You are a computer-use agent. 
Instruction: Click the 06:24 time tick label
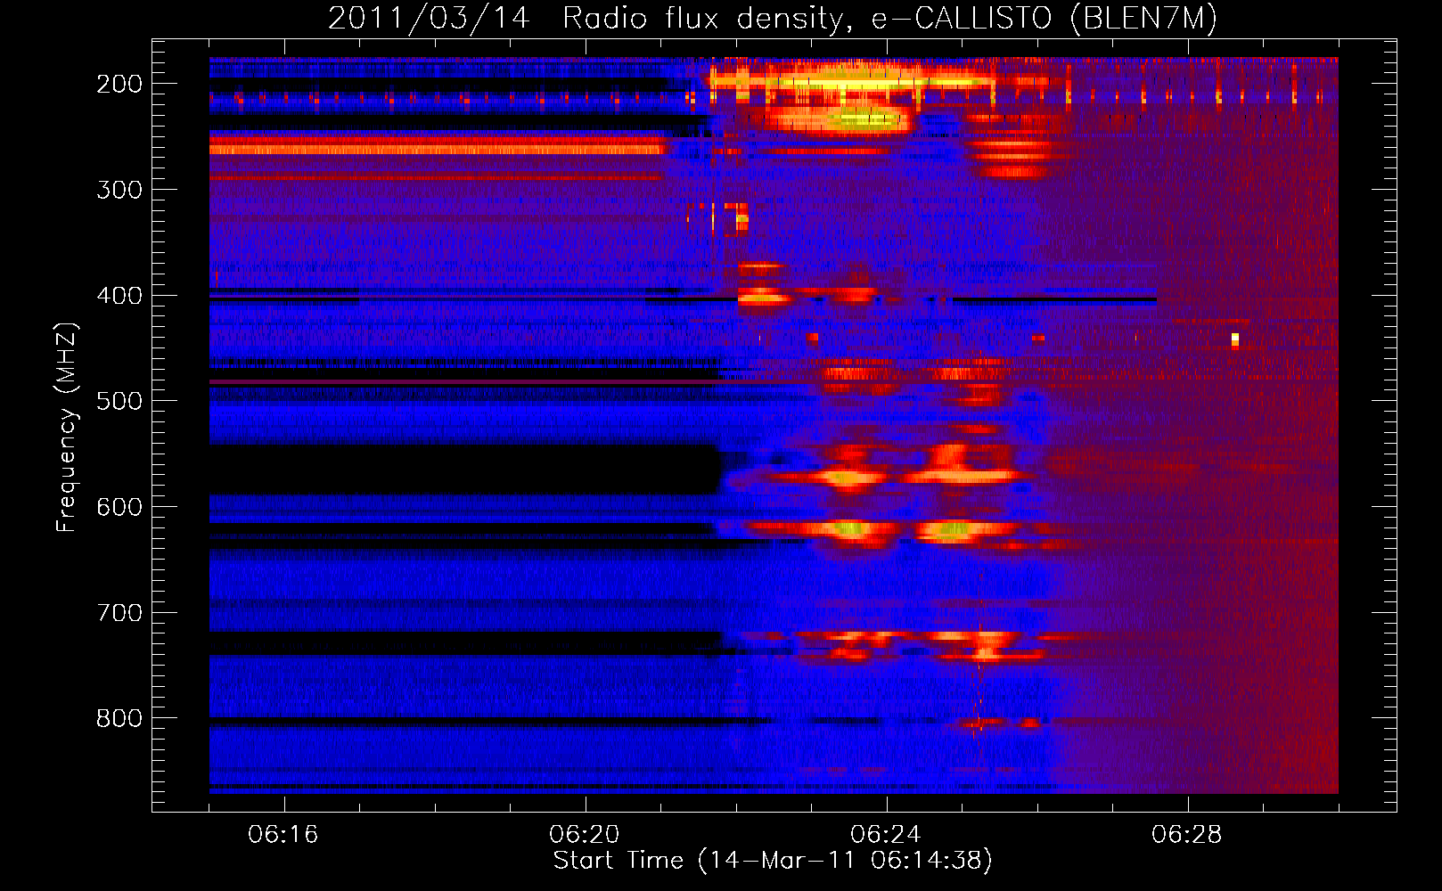(x=886, y=835)
